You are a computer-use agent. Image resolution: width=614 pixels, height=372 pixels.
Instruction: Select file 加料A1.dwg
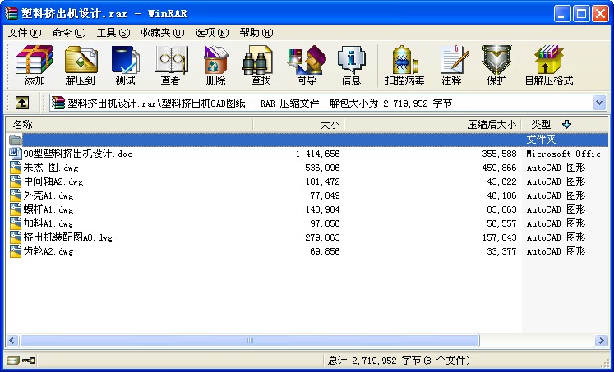(x=48, y=223)
